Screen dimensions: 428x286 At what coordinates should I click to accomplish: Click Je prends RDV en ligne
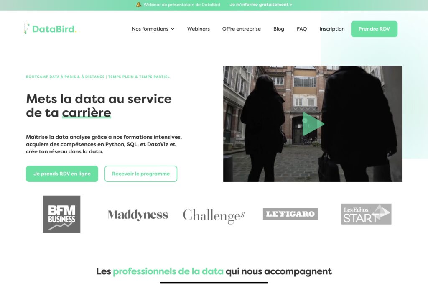coord(62,174)
